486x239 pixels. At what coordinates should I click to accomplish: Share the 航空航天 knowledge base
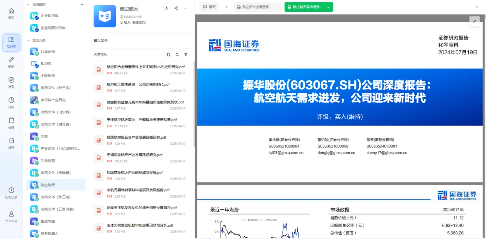point(176,8)
